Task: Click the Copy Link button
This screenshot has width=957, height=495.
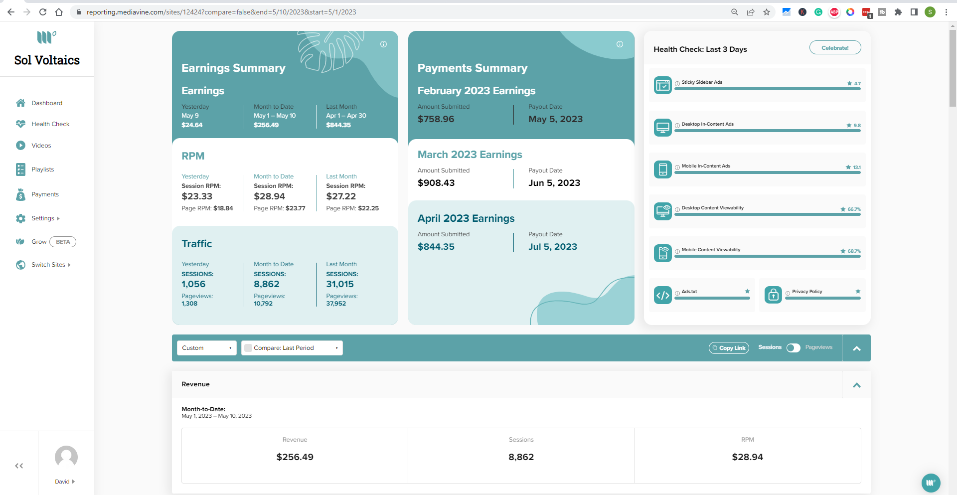Action: tap(729, 348)
